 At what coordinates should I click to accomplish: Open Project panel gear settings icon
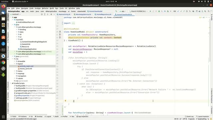[51, 14]
